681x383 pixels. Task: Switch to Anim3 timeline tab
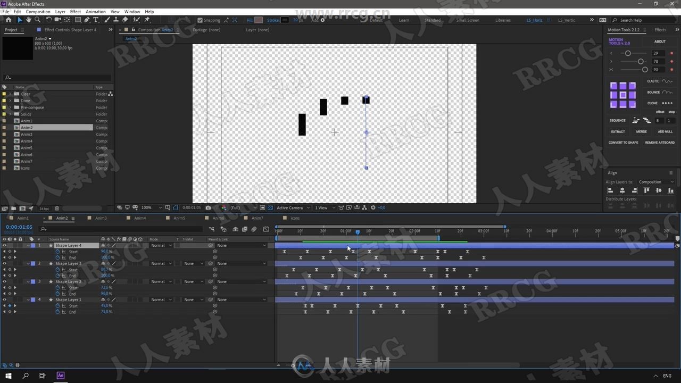pyautogui.click(x=101, y=218)
